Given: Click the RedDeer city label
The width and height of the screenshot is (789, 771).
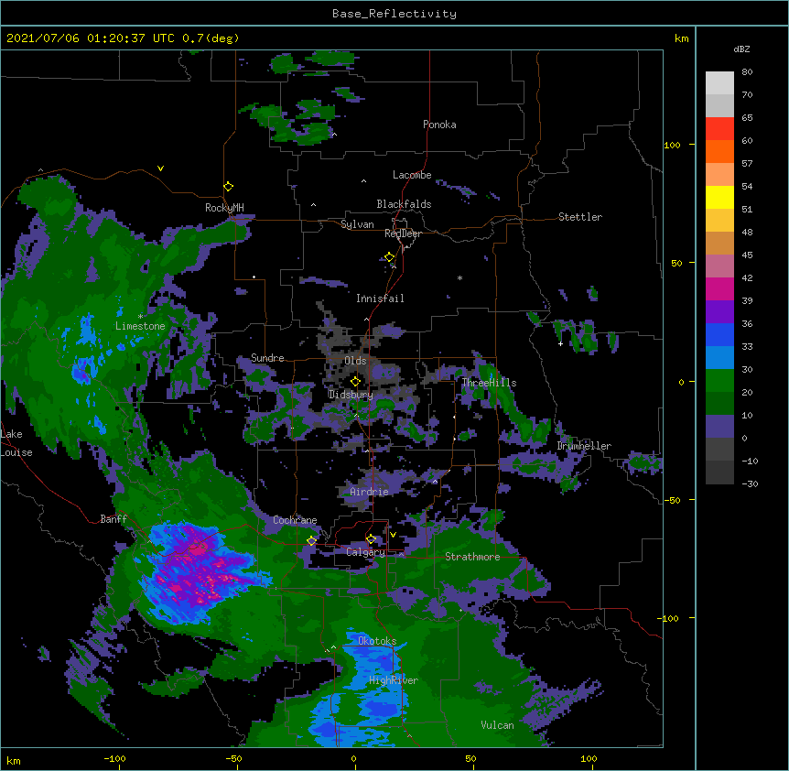Looking at the screenshot, I should (x=403, y=233).
